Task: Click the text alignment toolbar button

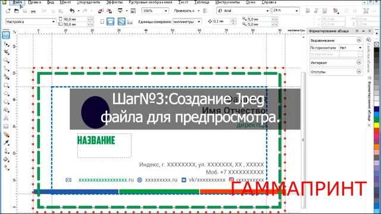Action: coord(336,11)
